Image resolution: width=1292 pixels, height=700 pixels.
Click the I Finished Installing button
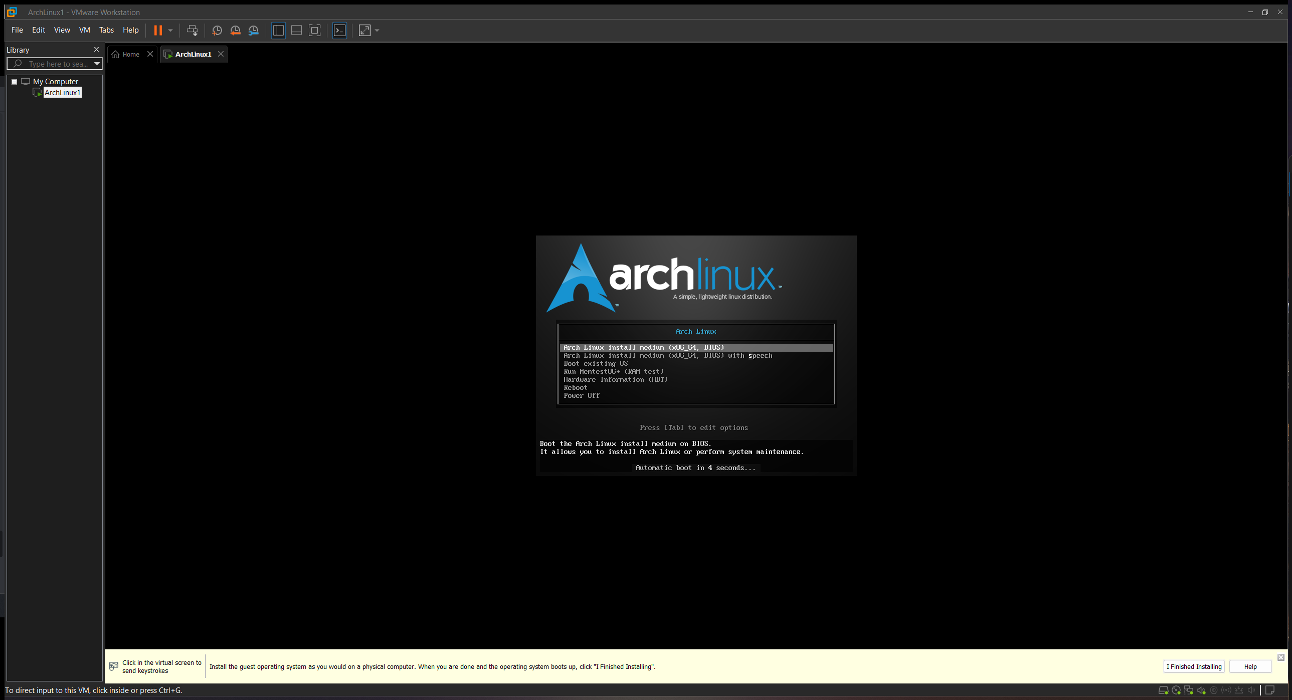click(x=1194, y=666)
